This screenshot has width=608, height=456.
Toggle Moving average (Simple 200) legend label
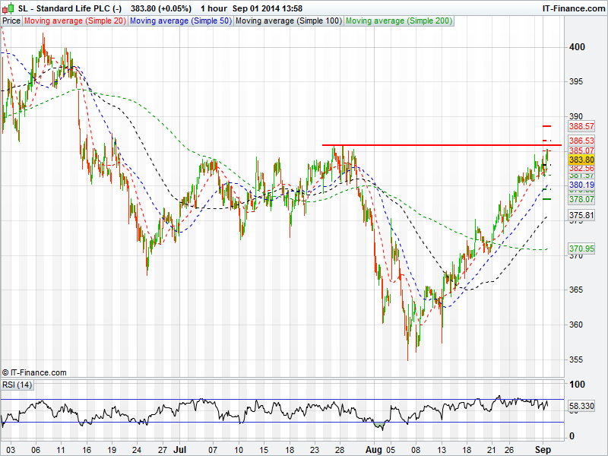click(396, 21)
